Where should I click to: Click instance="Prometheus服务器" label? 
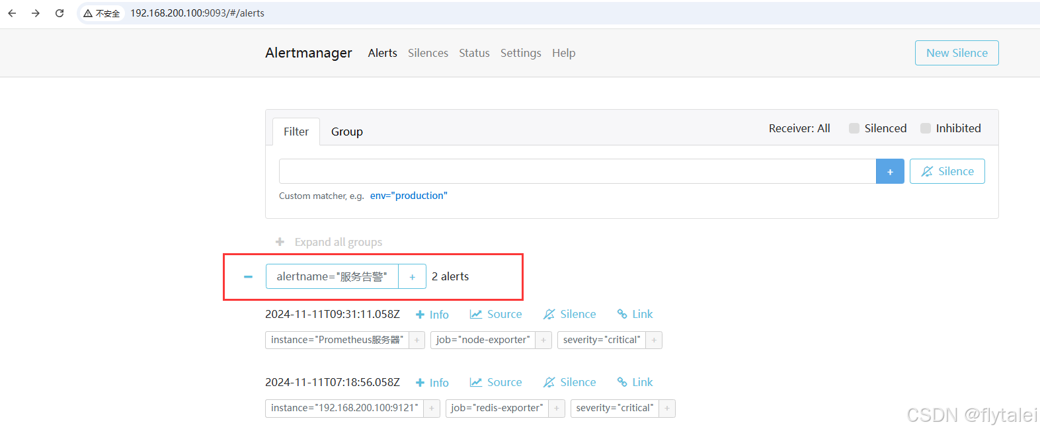(337, 340)
